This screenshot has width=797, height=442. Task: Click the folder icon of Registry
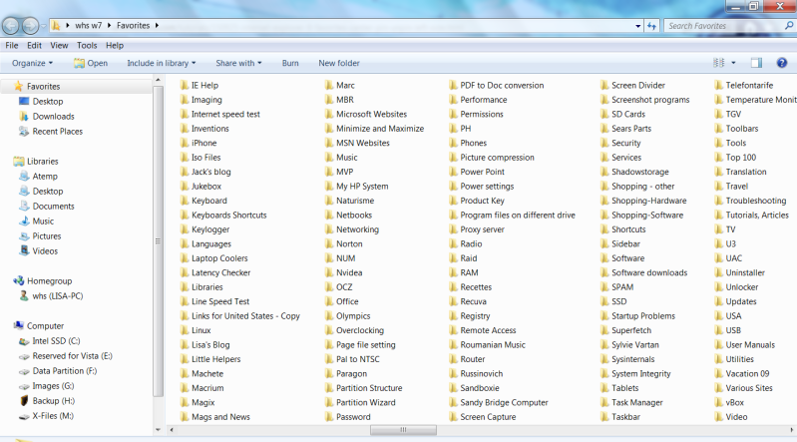(454, 316)
